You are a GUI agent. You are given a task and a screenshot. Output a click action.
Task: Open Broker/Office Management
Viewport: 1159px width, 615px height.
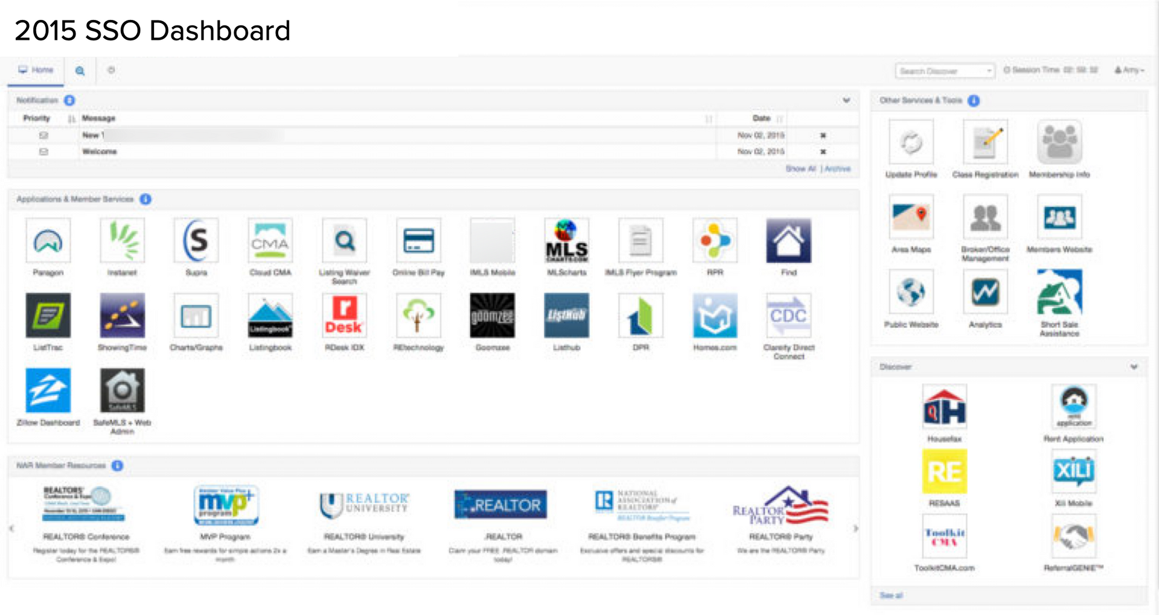coord(986,217)
